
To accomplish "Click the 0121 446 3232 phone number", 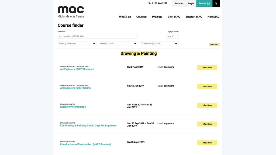I will [160, 3].
